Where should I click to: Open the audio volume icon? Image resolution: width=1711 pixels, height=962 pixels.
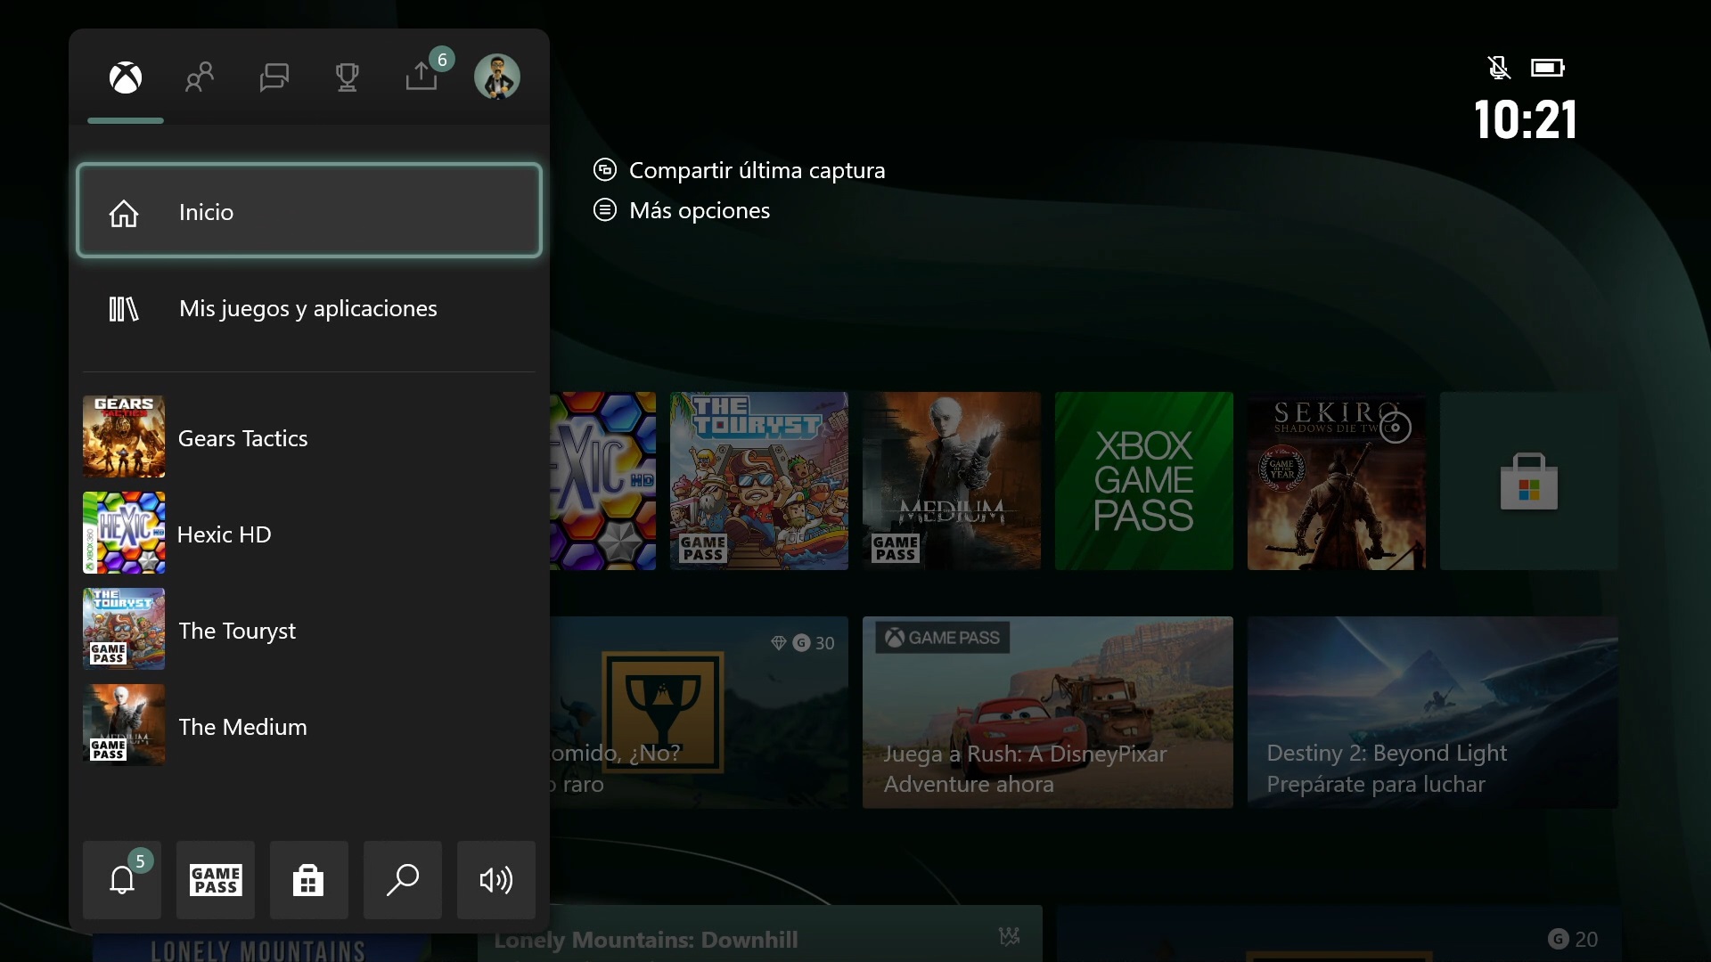point(495,880)
